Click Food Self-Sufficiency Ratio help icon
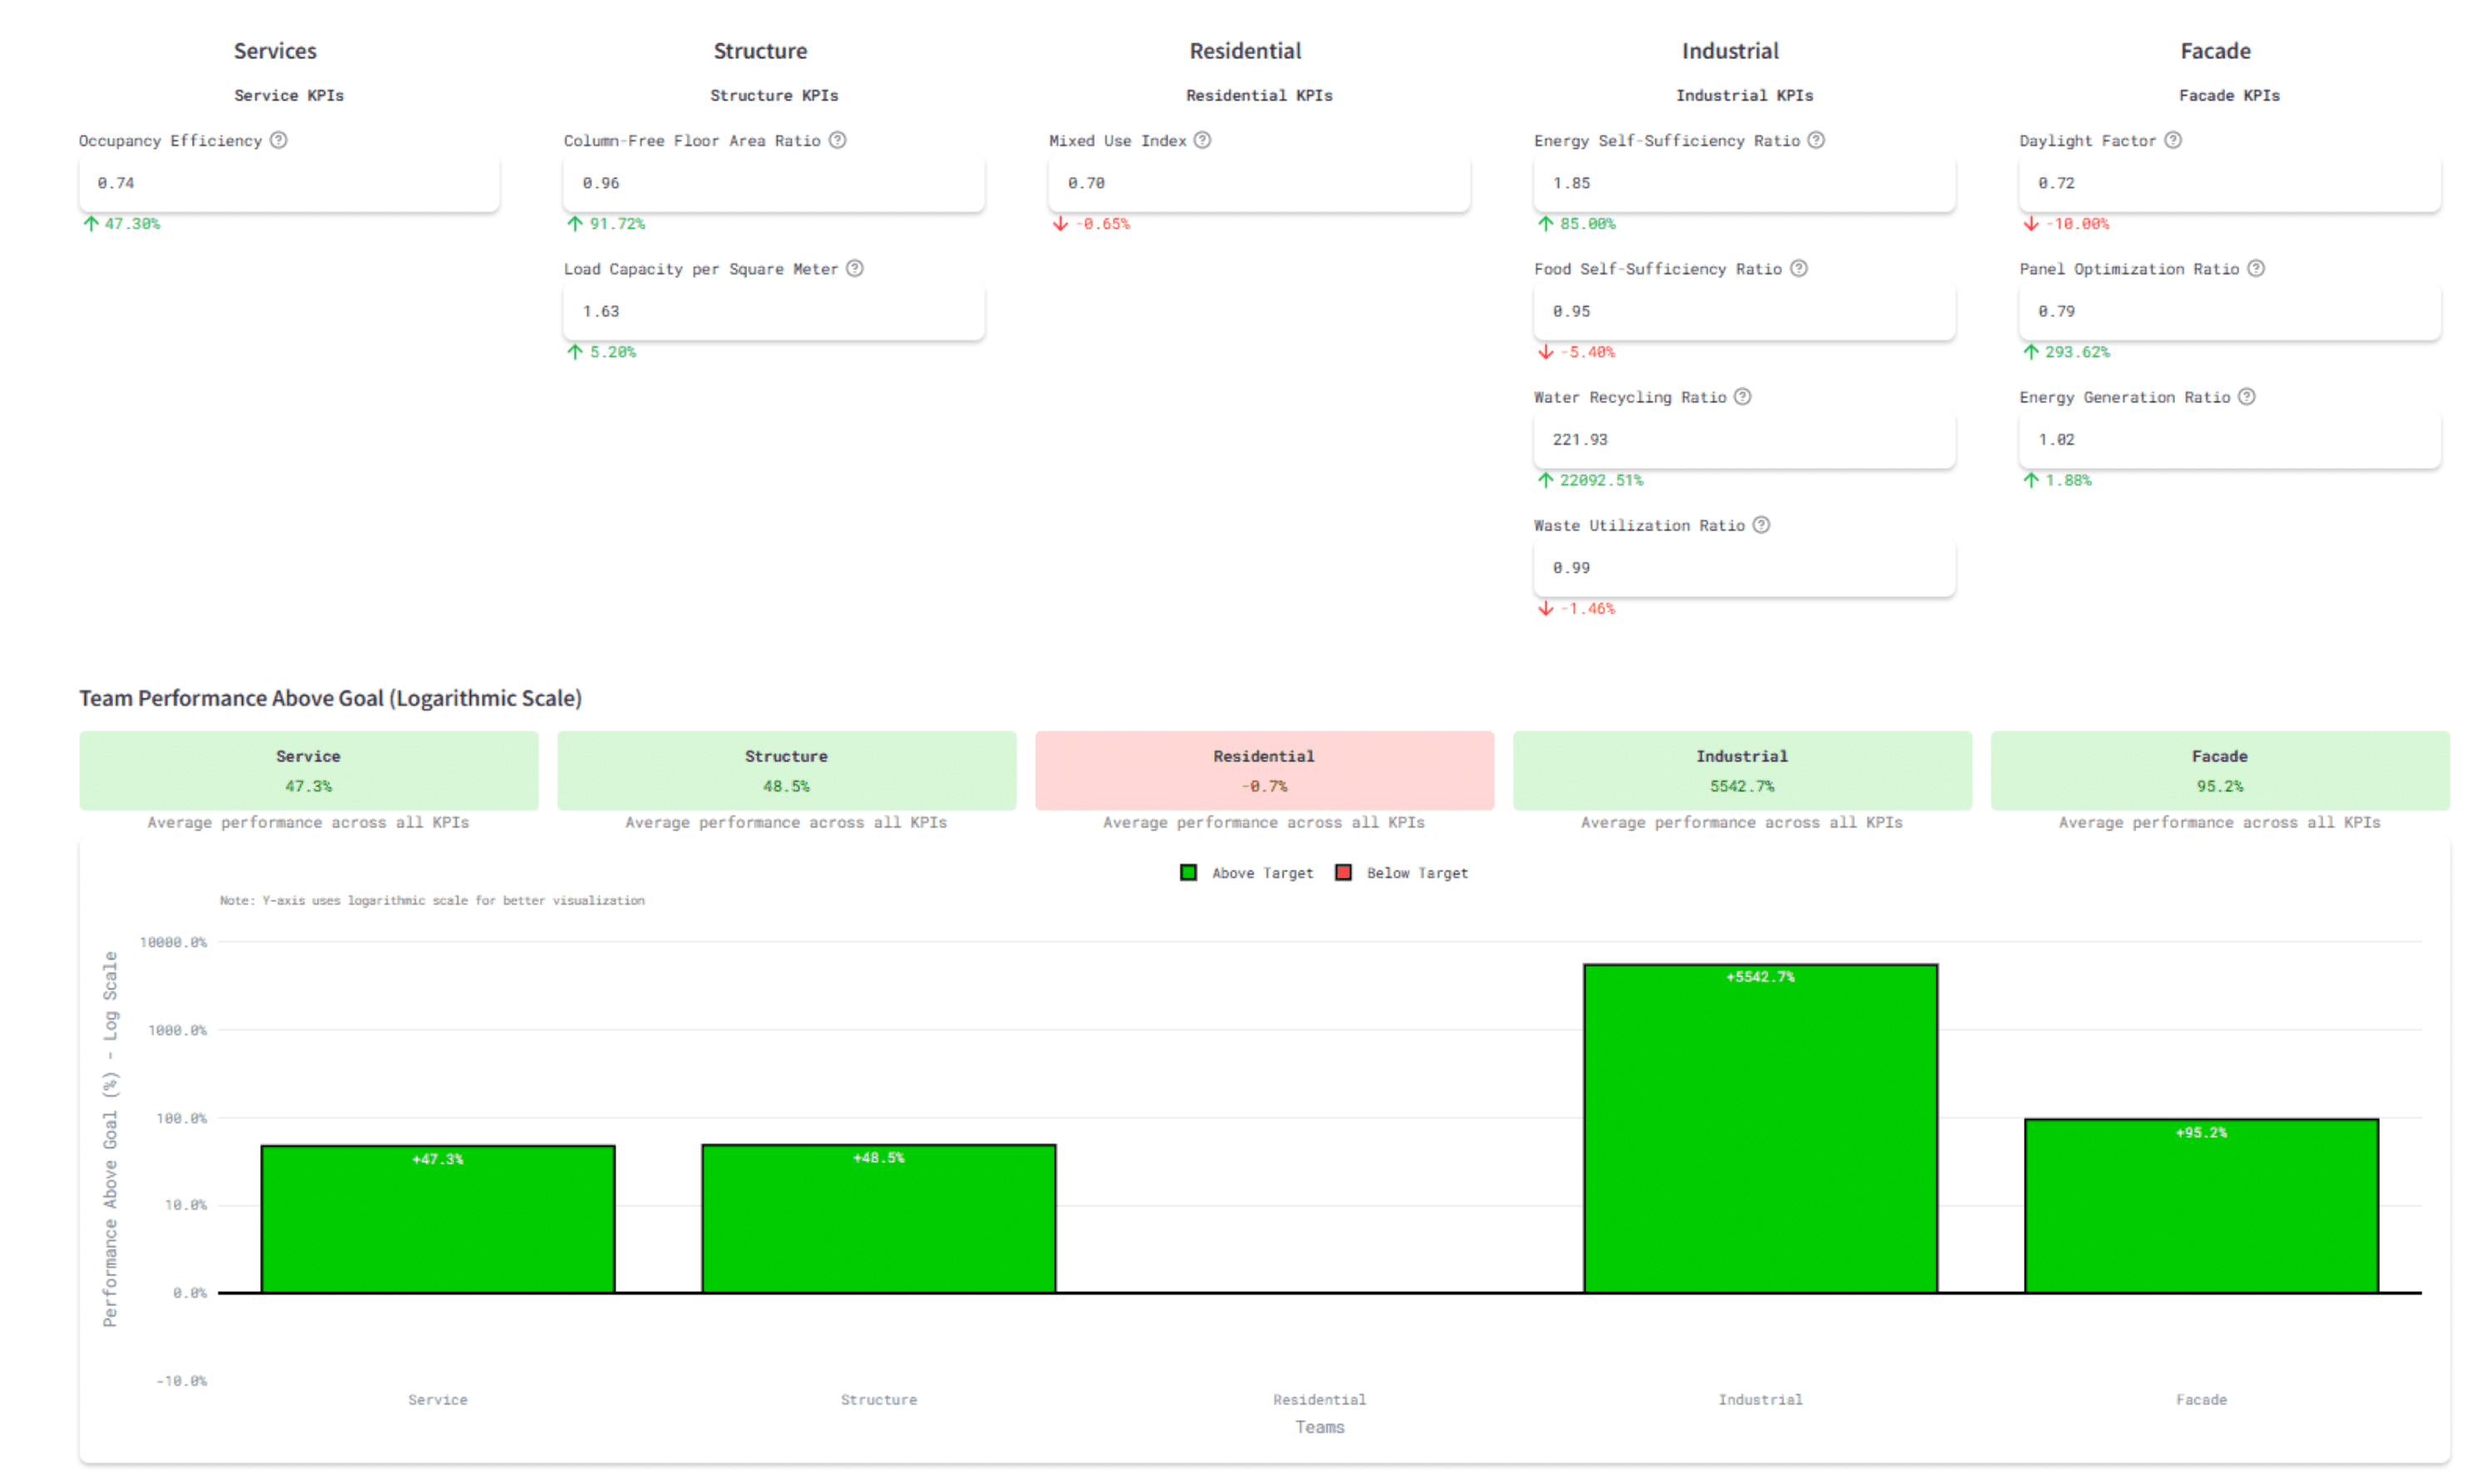The image size is (2483, 1484). point(1798,268)
